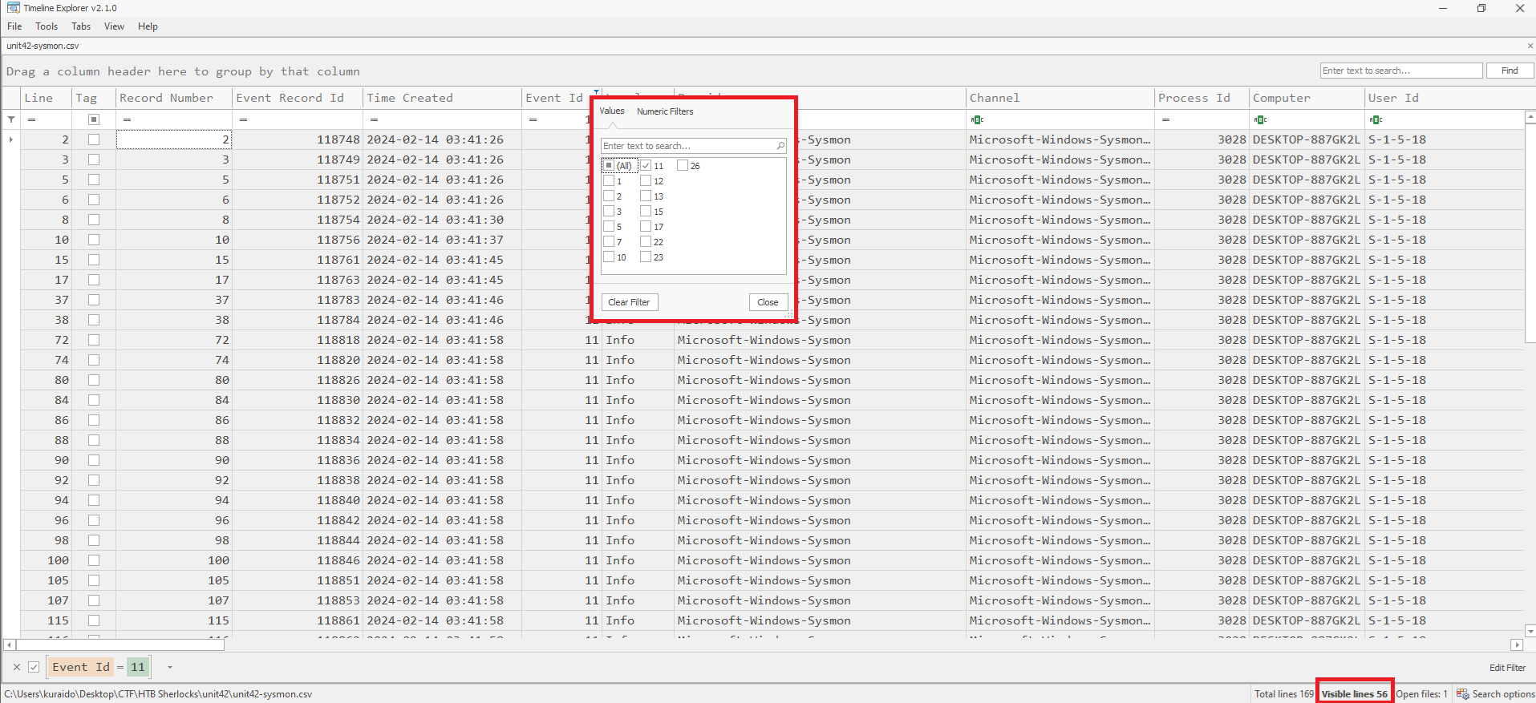Expand the row indicator arrow on first row
This screenshot has height=703, width=1536.
(10, 139)
